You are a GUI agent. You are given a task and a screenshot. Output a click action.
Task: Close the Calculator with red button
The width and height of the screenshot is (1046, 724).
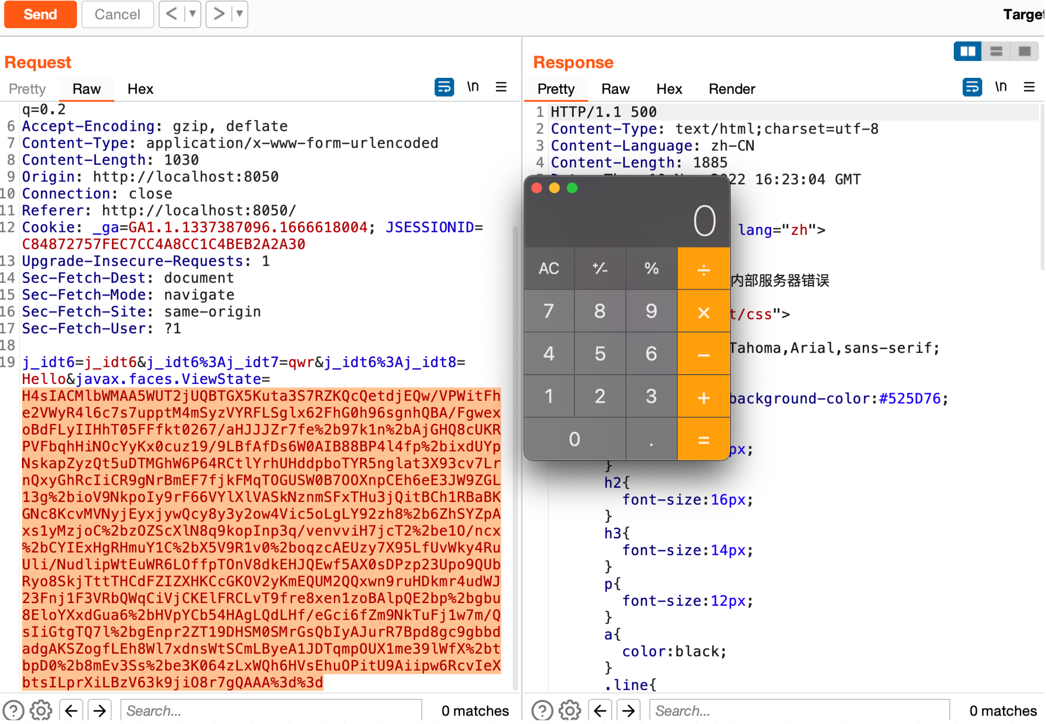pyautogui.click(x=537, y=188)
